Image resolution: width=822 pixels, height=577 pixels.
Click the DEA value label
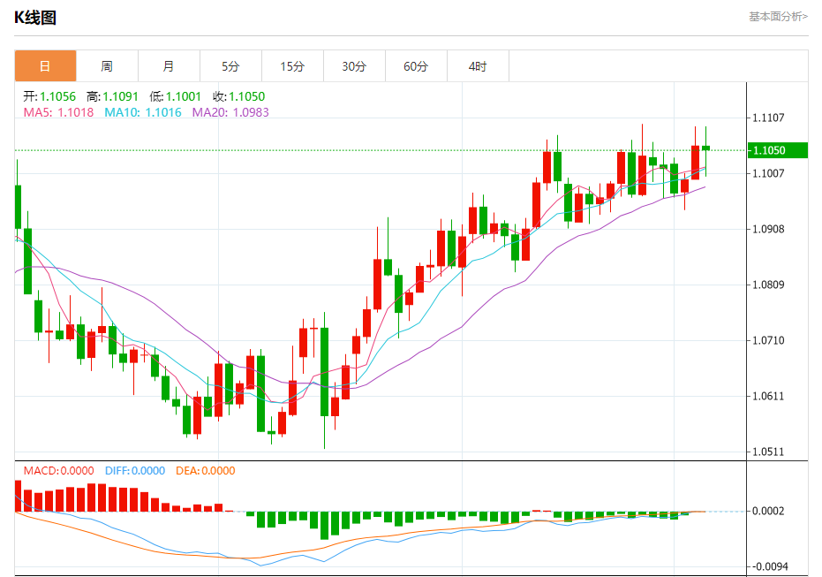206,470
